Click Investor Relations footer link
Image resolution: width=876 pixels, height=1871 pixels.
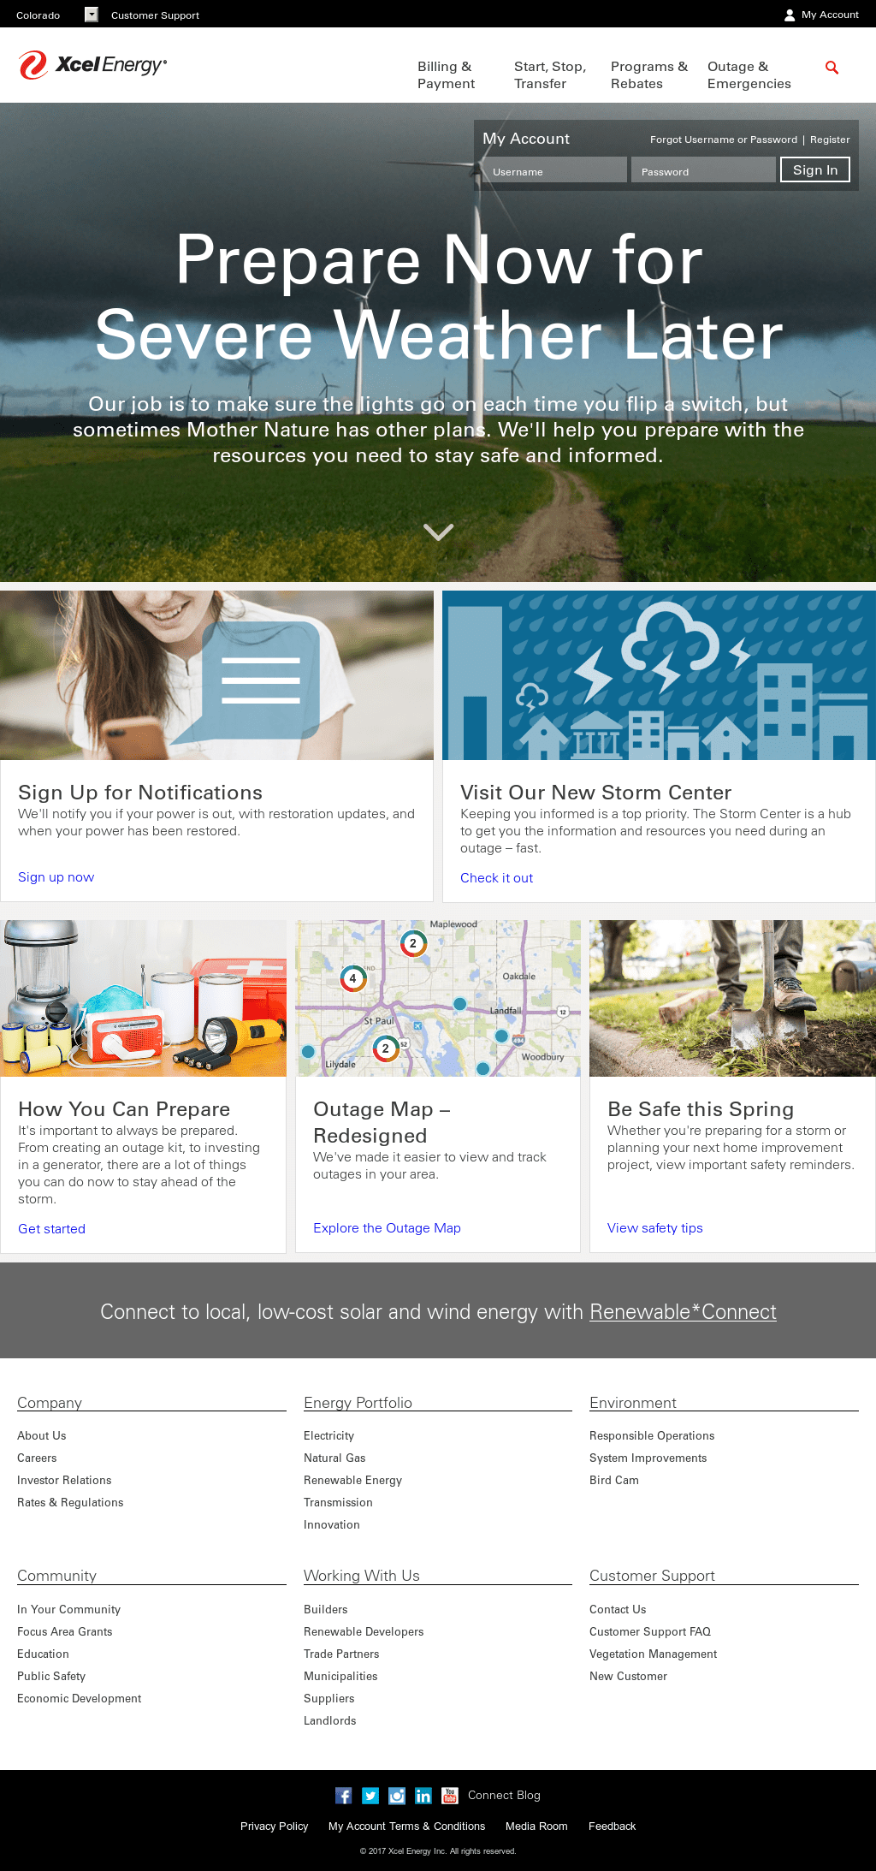click(64, 1481)
